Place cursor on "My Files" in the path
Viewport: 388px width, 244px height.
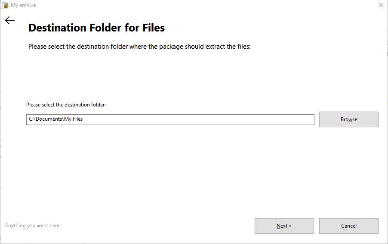[73, 119]
